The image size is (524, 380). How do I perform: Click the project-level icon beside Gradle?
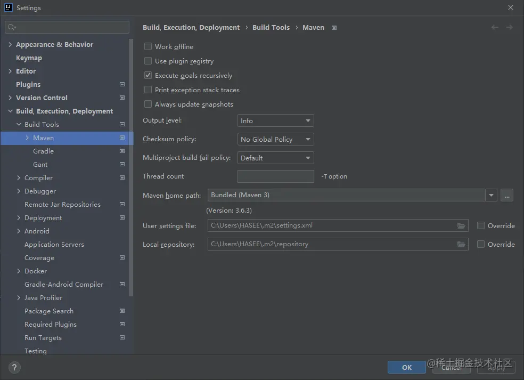[122, 151]
